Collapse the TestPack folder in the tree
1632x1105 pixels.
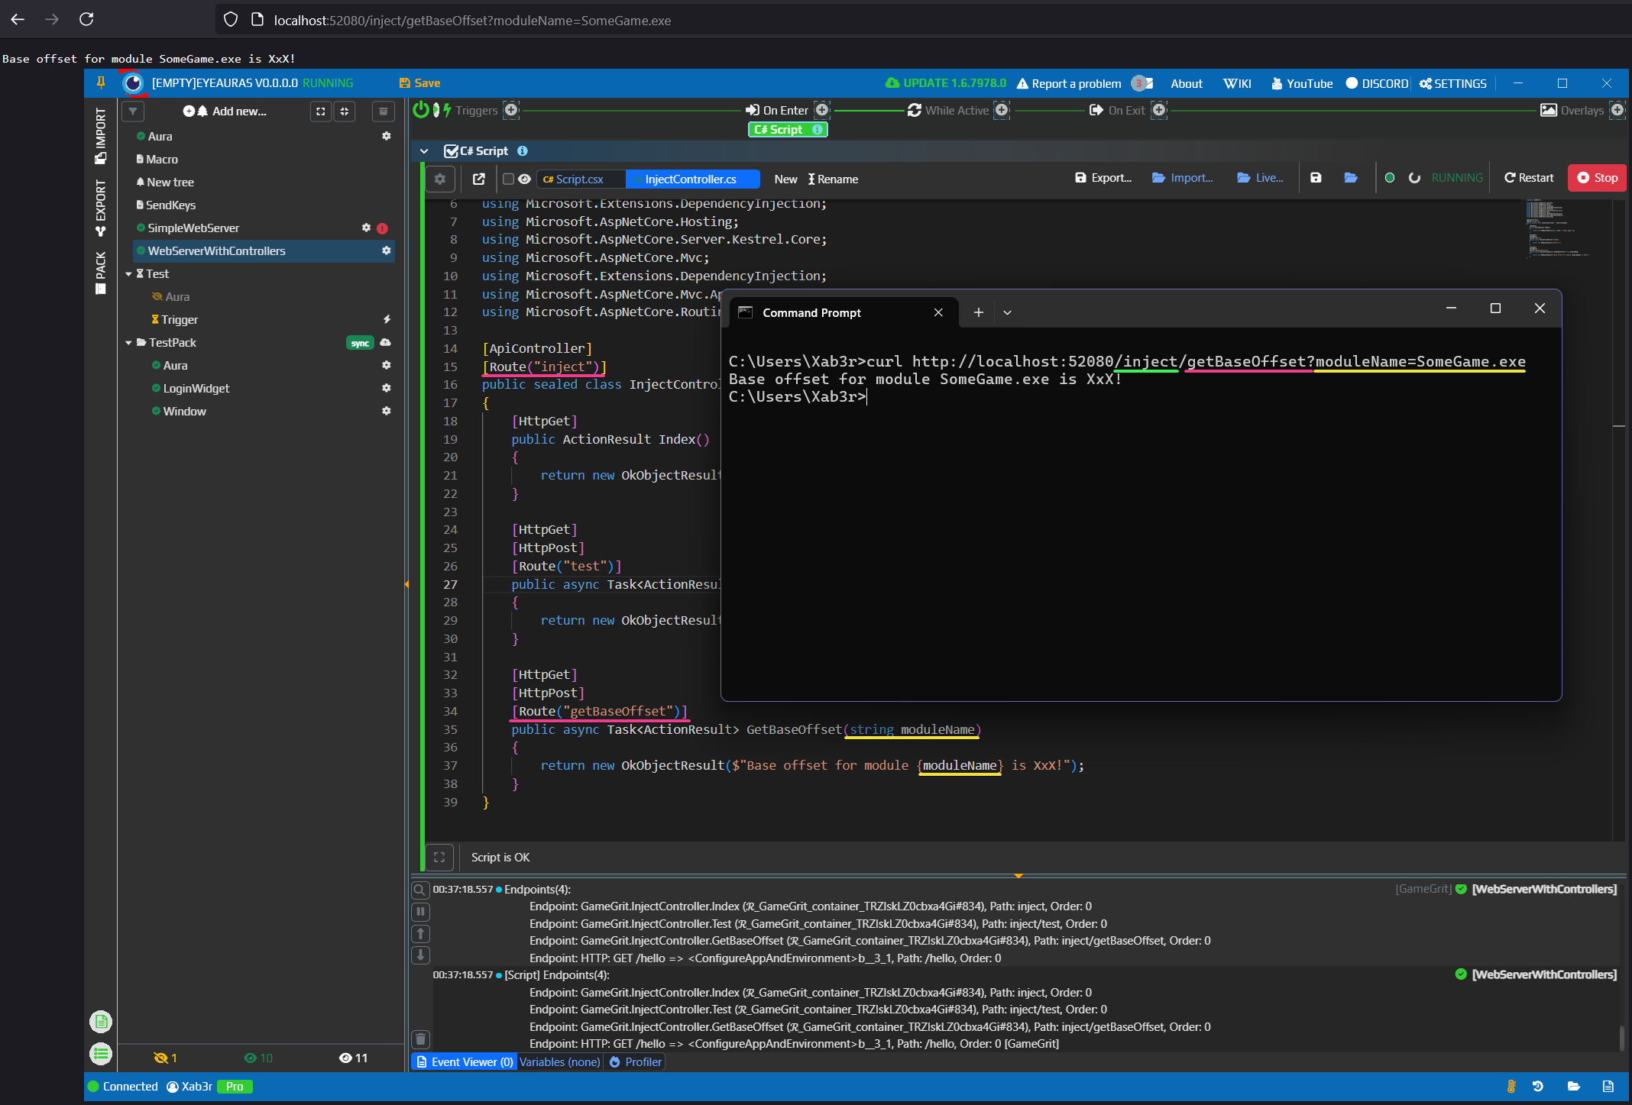pyautogui.click(x=128, y=343)
